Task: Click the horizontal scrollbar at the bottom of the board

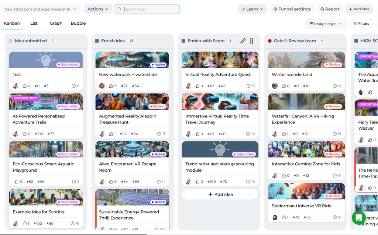Action: point(73,234)
